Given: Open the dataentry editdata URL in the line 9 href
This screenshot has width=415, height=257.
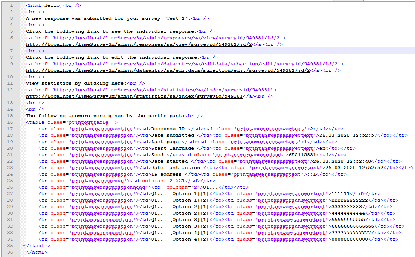Looking at the screenshot, I should (197, 64).
